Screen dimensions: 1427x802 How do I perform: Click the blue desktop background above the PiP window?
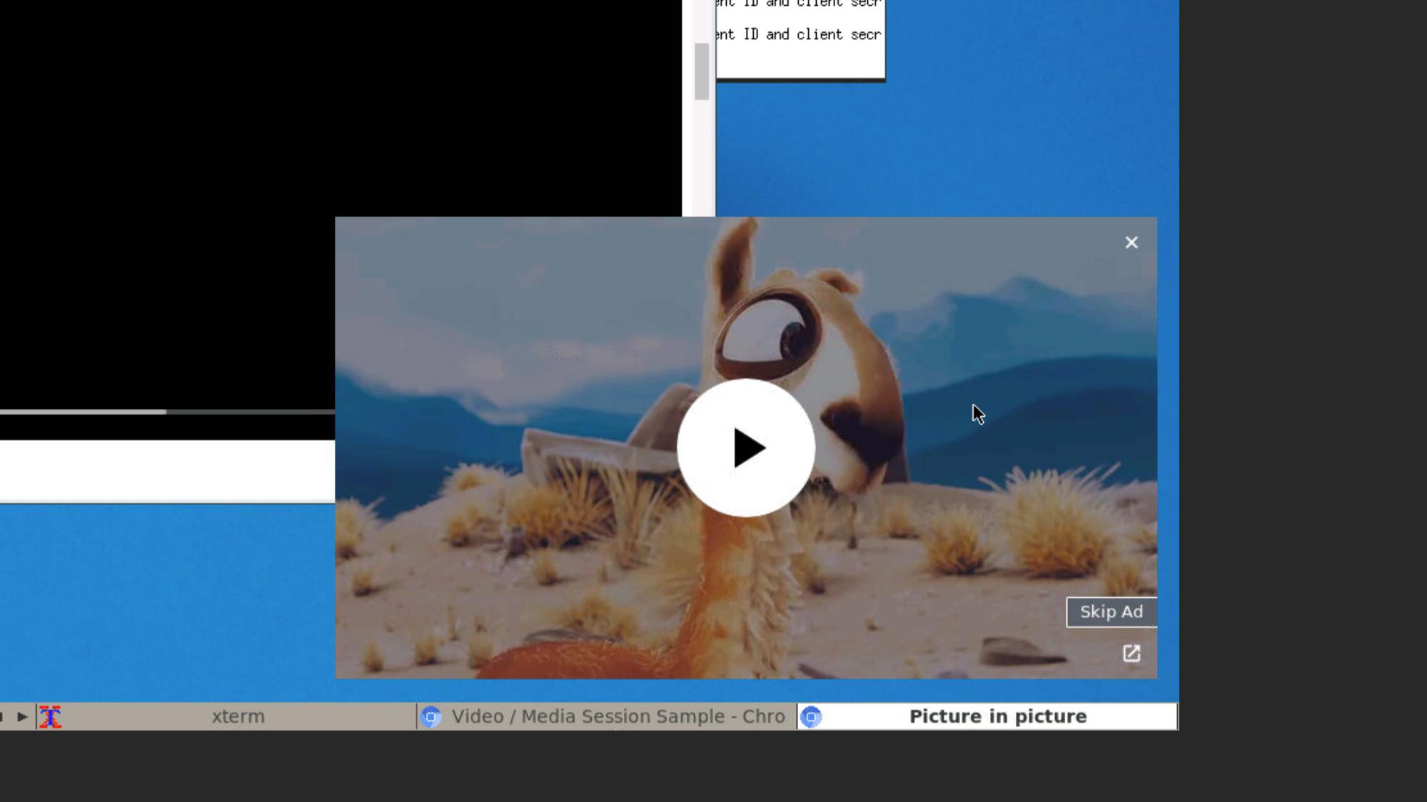pyautogui.click(x=999, y=143)
